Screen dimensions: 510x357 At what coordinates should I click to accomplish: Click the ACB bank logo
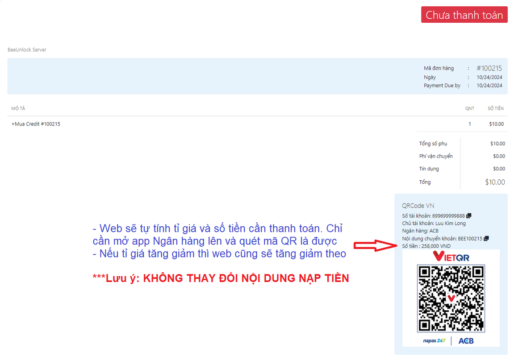[x=466, y=341]
